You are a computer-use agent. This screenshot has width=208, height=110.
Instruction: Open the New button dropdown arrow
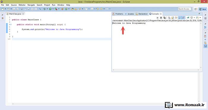click(x=5, y=9)
